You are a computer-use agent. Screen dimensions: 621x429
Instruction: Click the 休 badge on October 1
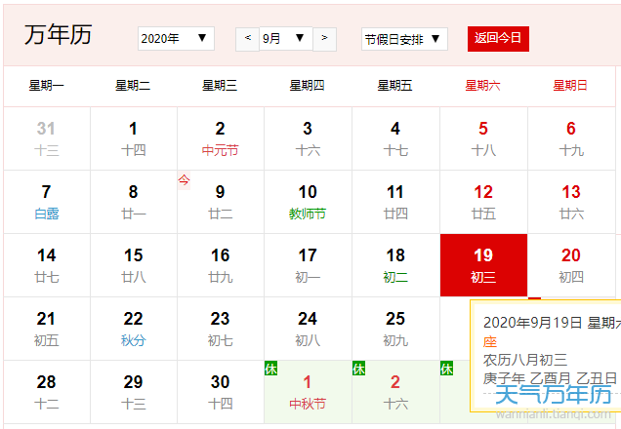click(x=270, y=369)
